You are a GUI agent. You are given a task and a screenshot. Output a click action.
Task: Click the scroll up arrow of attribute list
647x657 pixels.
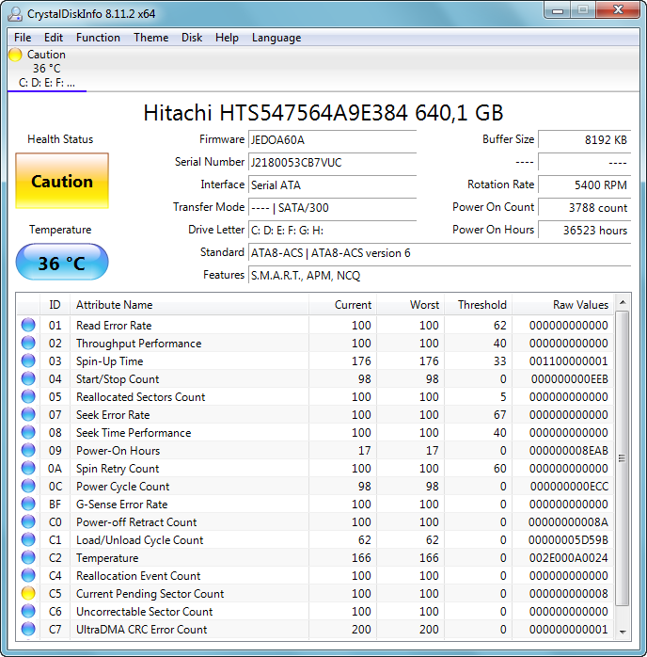[x=623, y=302]
